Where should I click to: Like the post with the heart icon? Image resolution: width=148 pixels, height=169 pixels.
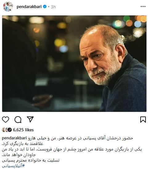[6, 120]
